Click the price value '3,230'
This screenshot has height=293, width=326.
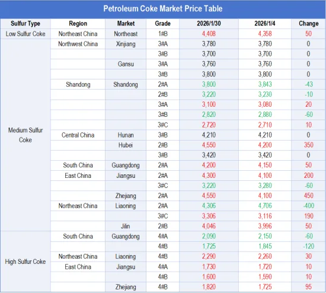click(265, 94)
